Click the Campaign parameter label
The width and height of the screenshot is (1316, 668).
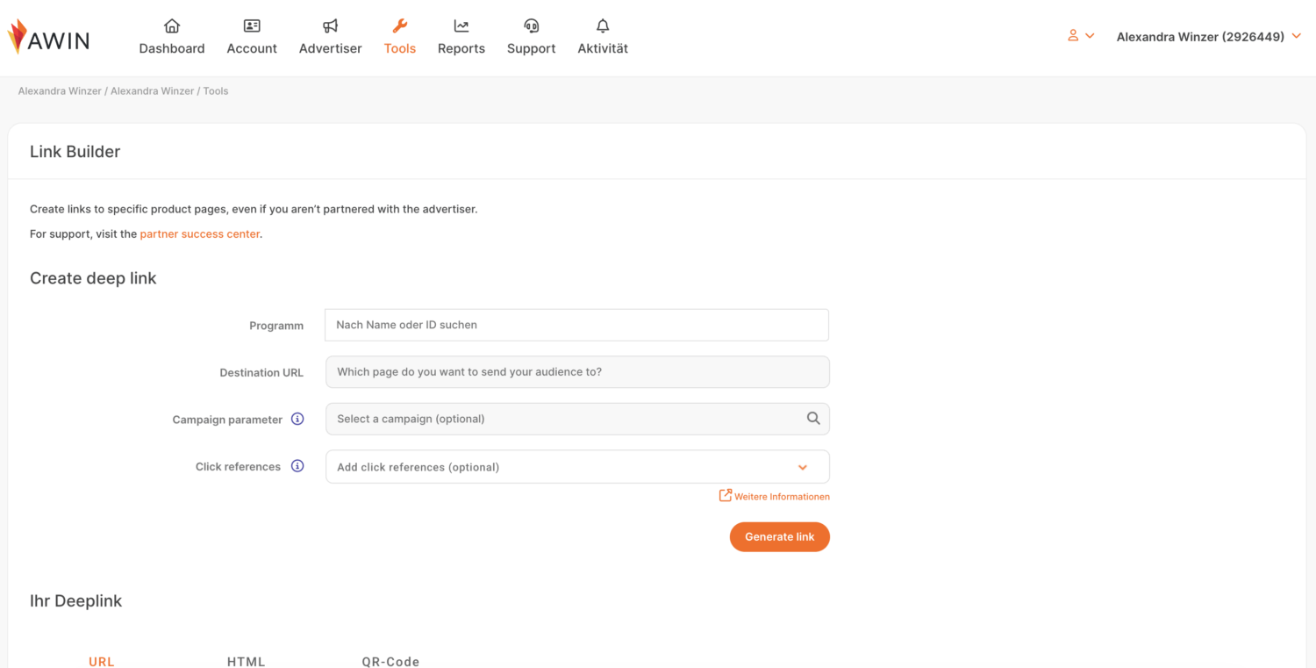coord(227,420)
